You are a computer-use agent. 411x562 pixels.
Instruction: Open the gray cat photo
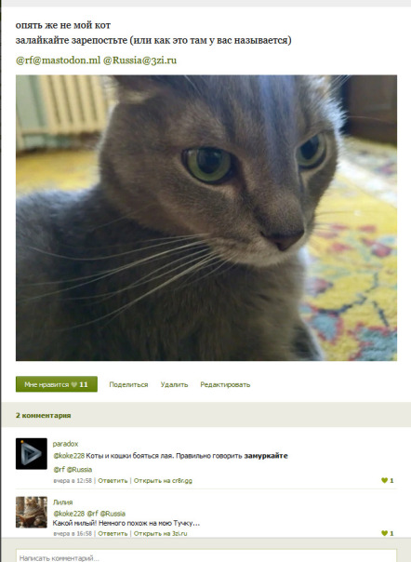click(x=206, y=218)
